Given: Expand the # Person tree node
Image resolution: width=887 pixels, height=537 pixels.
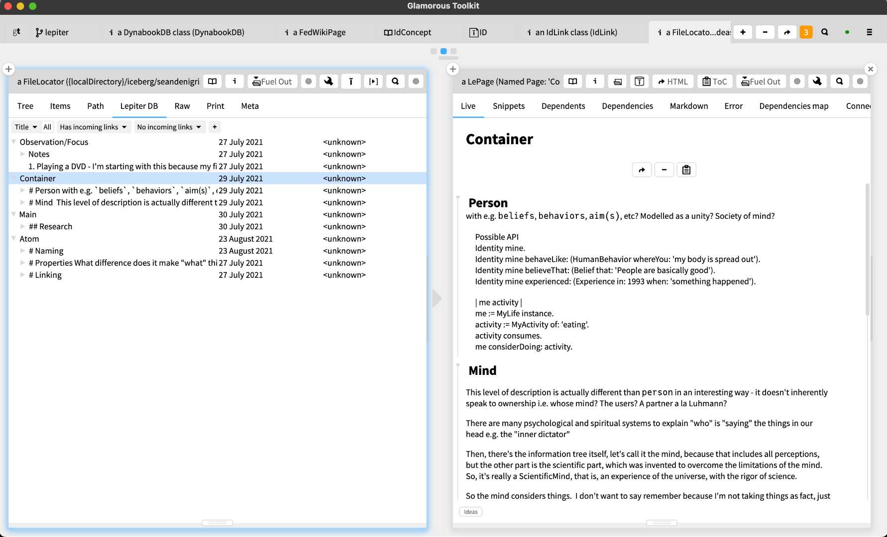Looking at the screenshot, I should 22,190.
